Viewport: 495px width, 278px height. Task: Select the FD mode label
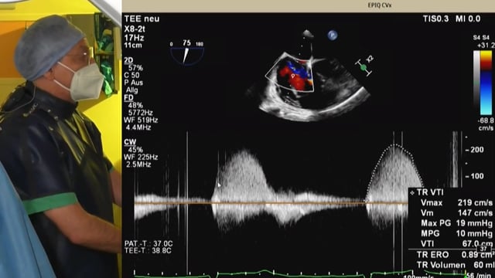(x=128, y=98)
